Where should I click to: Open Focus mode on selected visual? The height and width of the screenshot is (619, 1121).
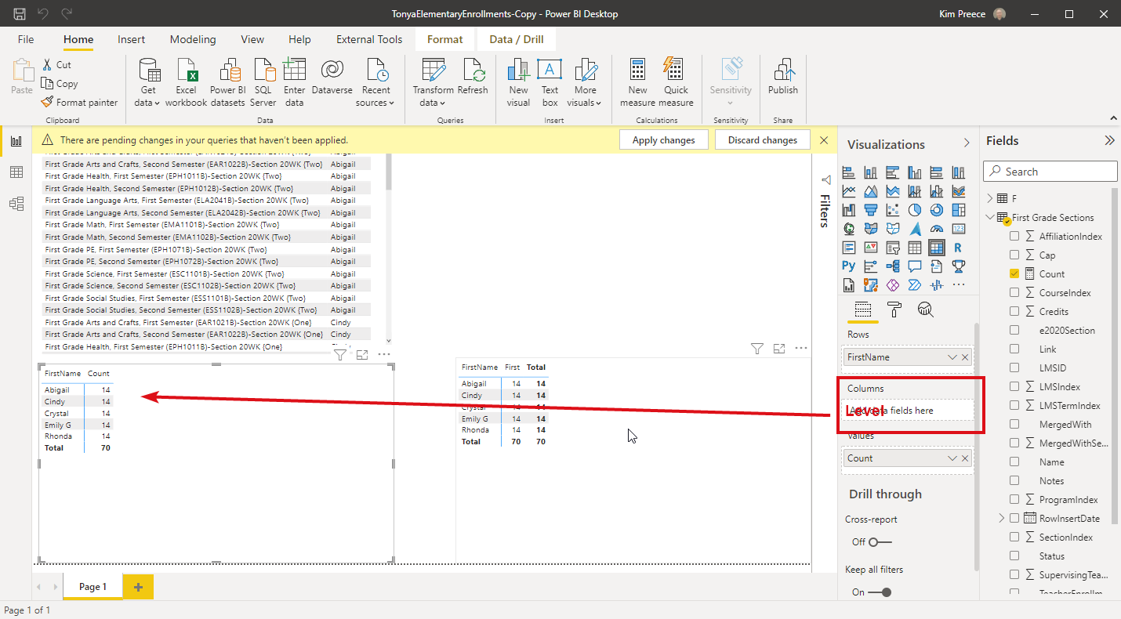click(x=362, y=355)
